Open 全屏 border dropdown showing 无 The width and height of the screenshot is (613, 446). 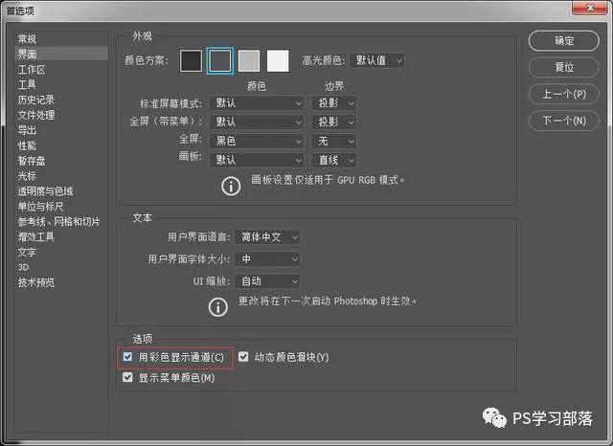334,141
